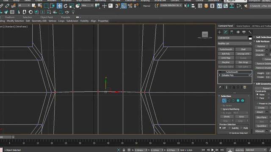Select Polygon sub-object level

pos(238,100)
